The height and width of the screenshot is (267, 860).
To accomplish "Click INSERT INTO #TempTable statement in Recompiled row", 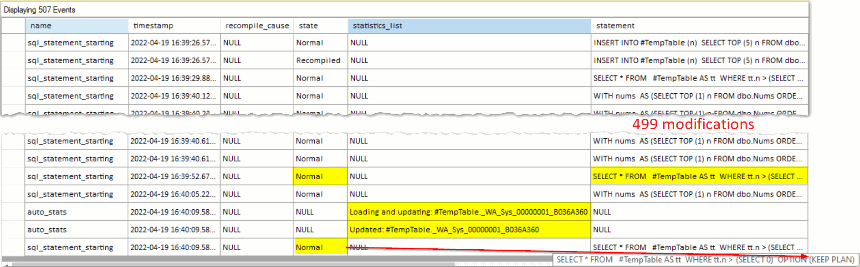I will pos(699,60).
